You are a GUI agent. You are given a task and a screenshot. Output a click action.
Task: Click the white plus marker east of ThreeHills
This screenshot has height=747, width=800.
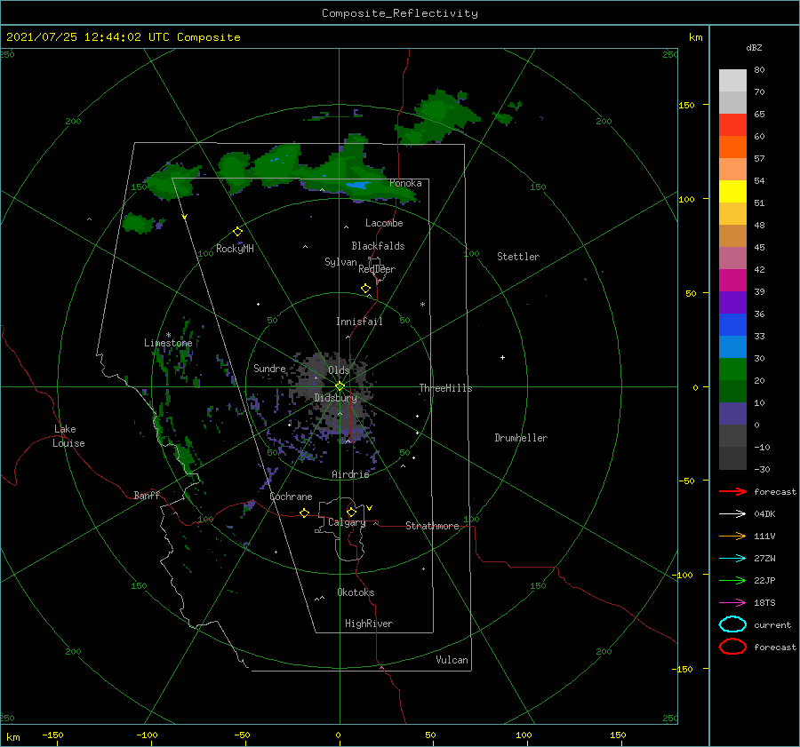click(x=502, y=357)
